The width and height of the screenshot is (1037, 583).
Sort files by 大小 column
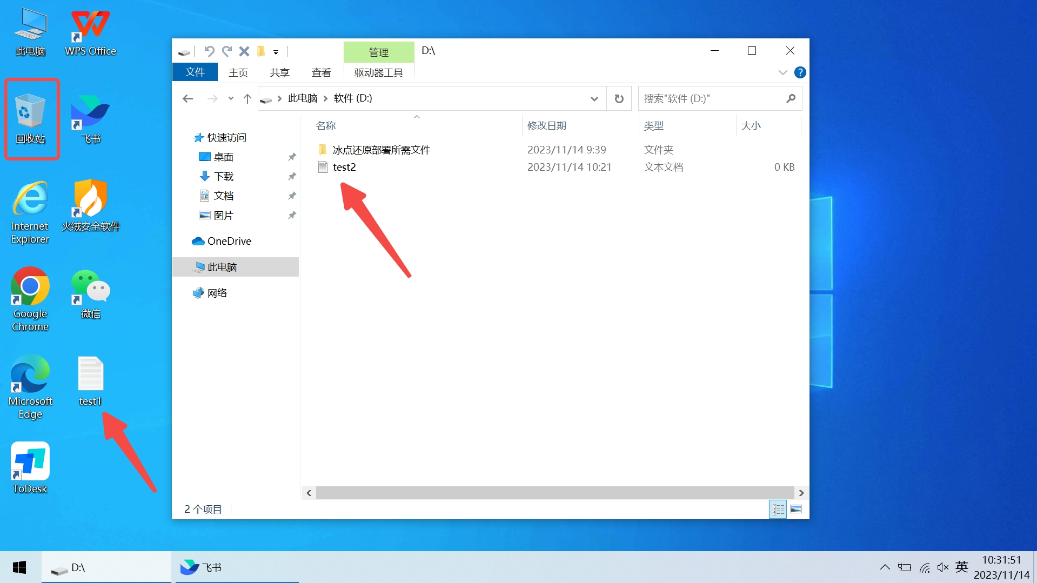[751, 126]
